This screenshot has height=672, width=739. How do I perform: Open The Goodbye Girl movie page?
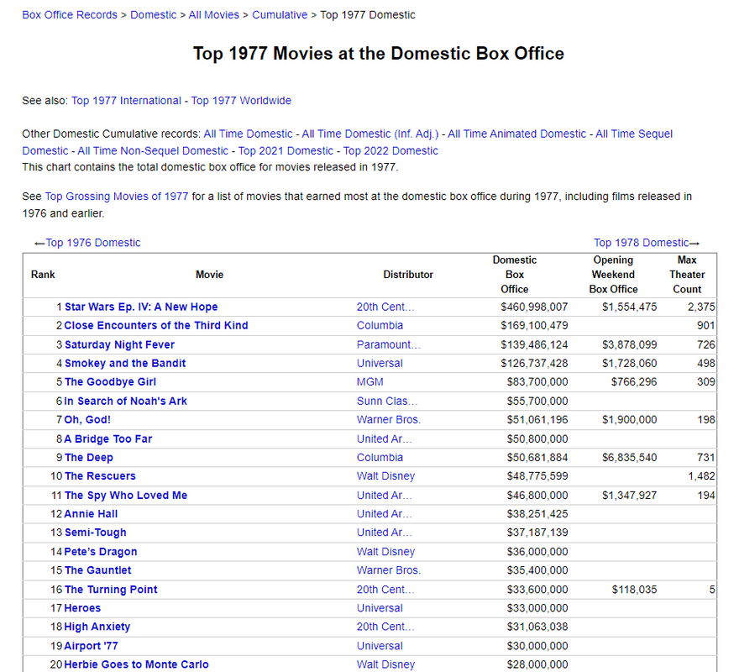pyautogui.click(x=110, y=382)
